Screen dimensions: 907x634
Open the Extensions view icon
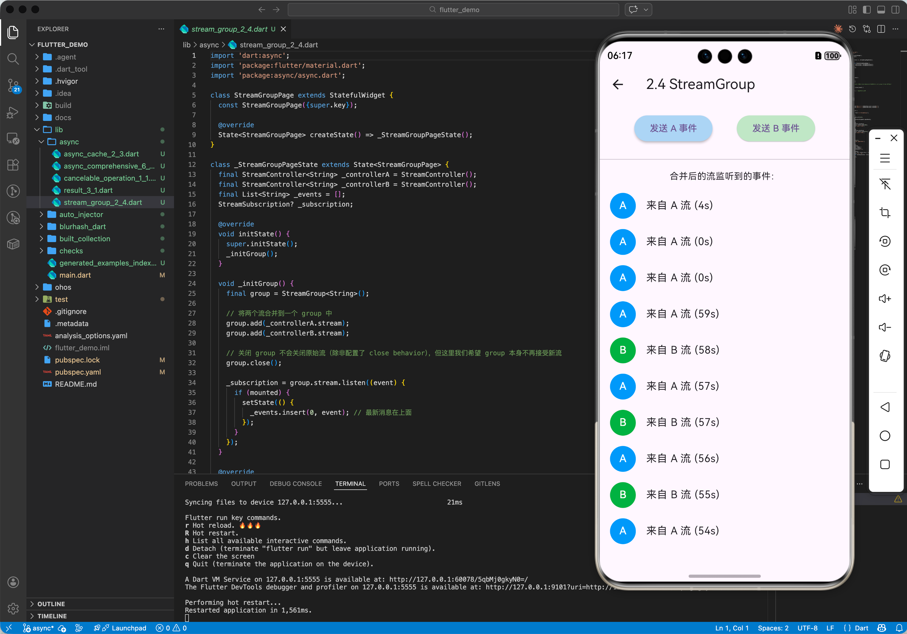[13, 165]
